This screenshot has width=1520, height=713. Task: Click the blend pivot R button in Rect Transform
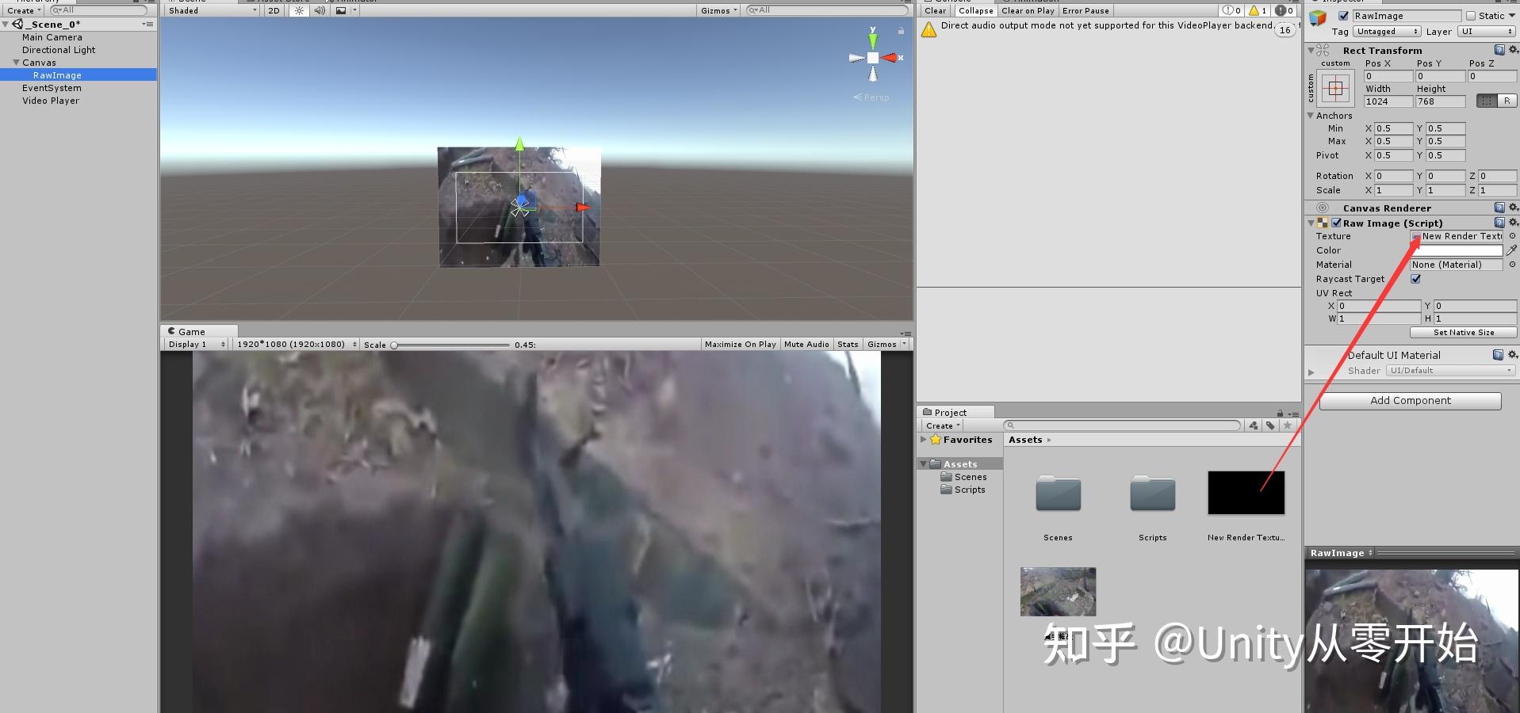pyautogui.click(x=1506, y=101)
